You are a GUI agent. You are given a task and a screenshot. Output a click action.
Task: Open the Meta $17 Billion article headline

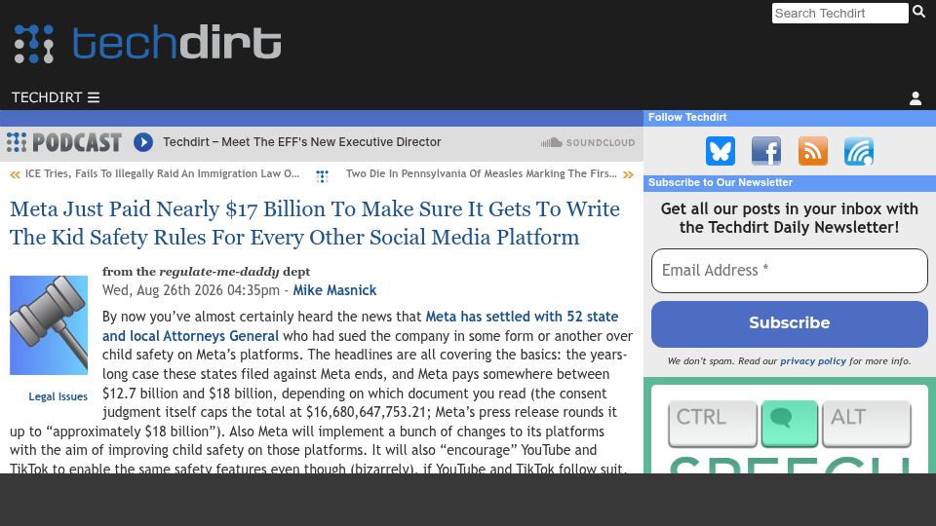point(315,223)
